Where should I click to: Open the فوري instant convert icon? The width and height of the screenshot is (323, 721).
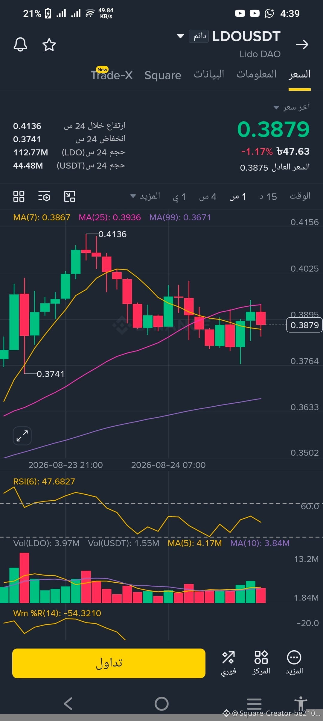click(228, 663)
